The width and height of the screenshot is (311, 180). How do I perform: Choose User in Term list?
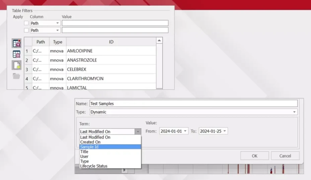point(110,156)
